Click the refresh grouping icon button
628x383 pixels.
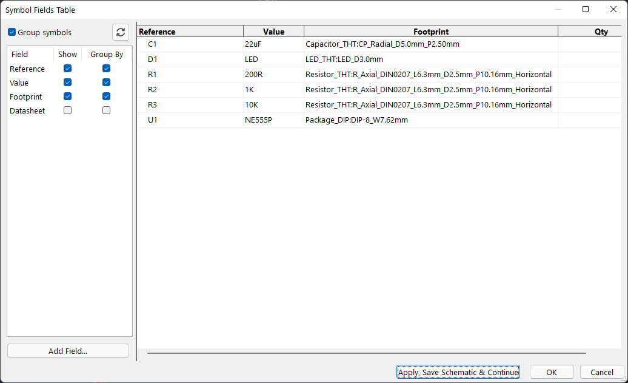tap(121, 32)
